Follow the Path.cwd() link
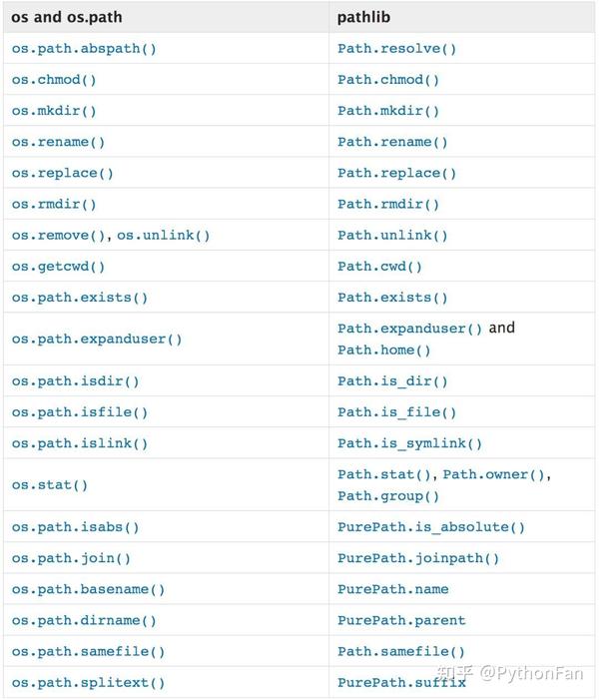599x700 pixels. tap(379, 267)
